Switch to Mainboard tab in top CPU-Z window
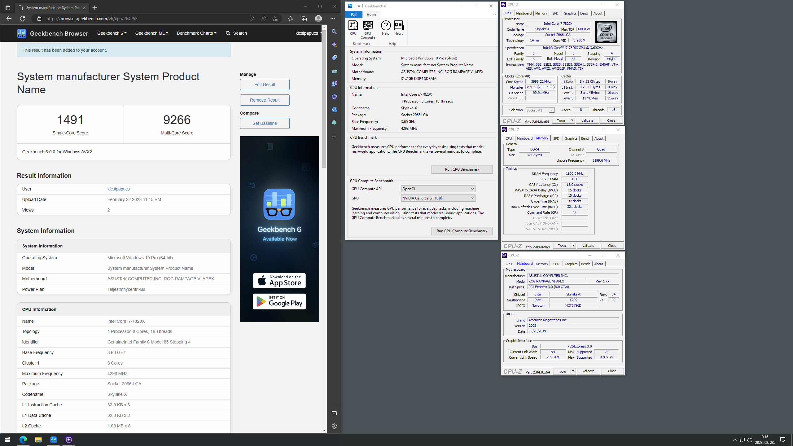The height and width of the screenshot is (446, 793). (524, 13)
